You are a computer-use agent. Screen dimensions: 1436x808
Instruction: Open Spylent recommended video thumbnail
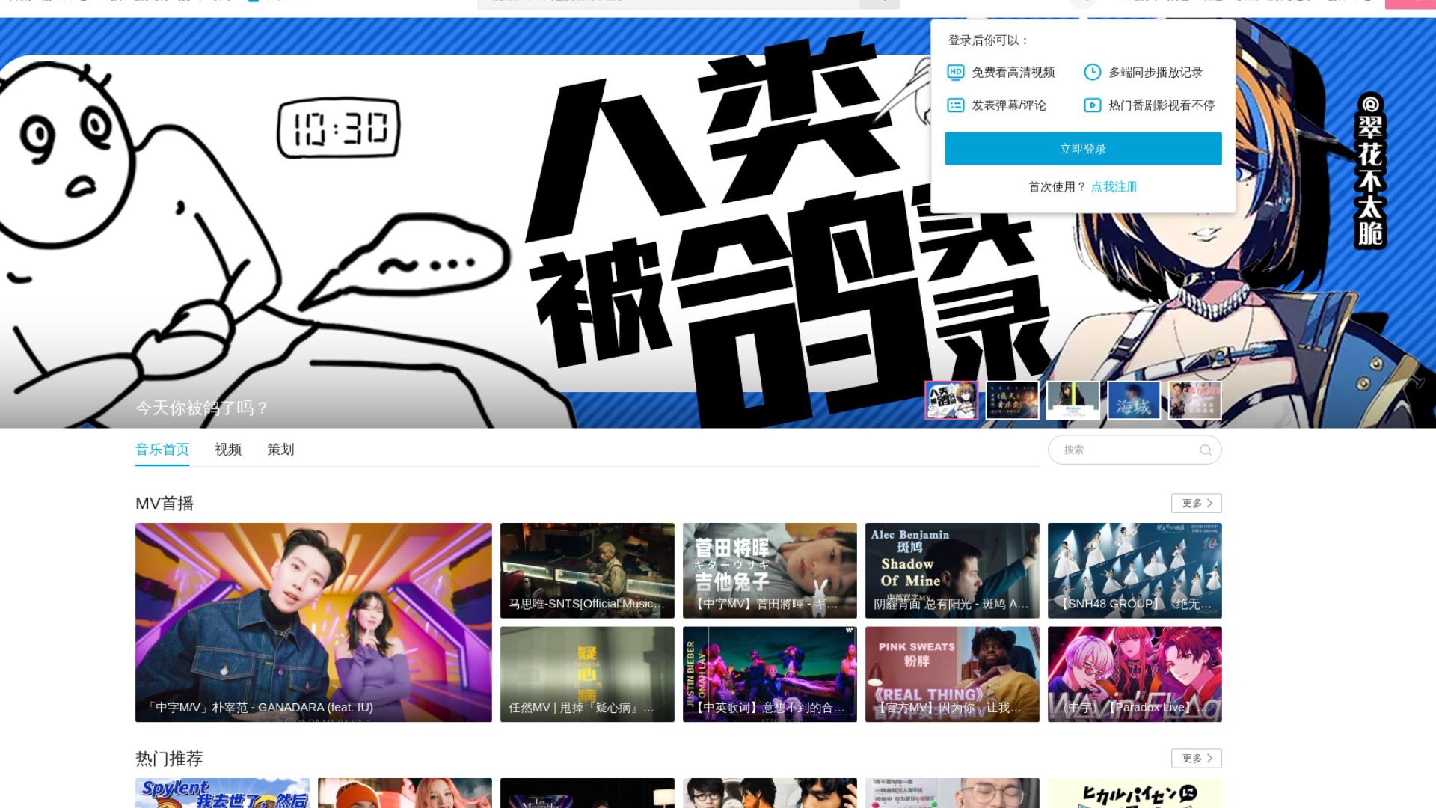[222, 793]
